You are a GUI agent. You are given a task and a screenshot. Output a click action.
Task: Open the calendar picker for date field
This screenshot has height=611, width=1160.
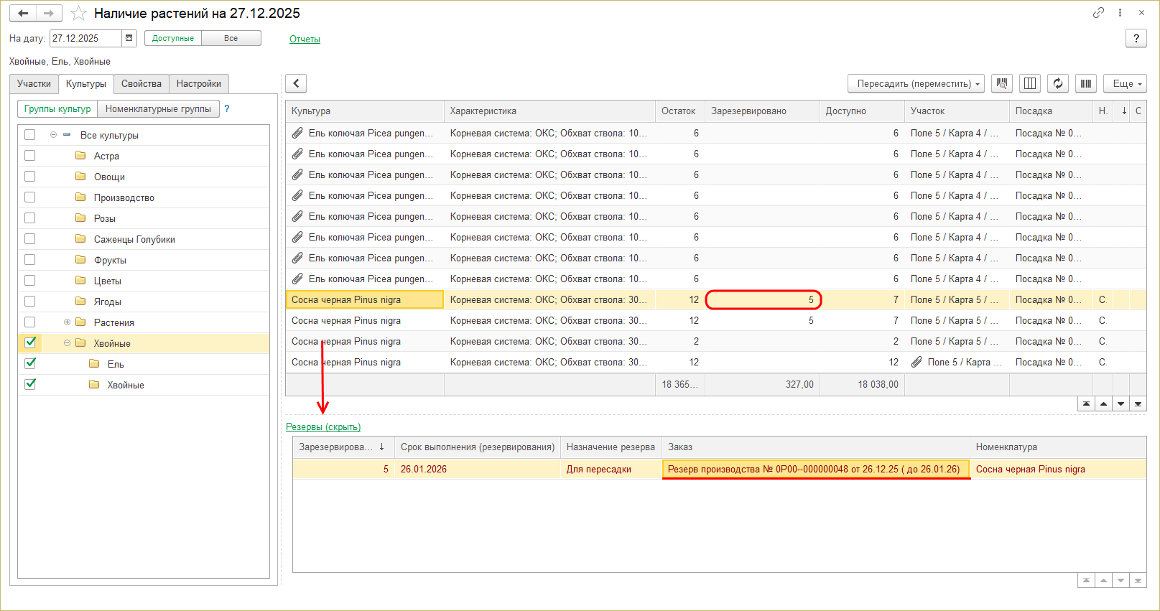[129, 38]
